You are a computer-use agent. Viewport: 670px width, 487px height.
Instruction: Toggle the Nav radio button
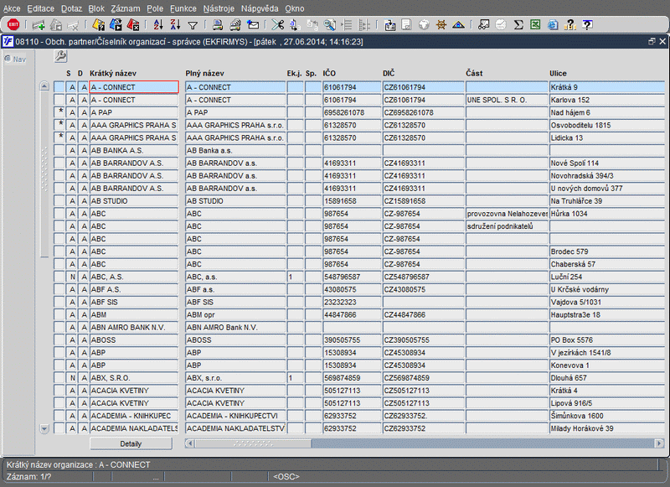[x=8, y=59]
